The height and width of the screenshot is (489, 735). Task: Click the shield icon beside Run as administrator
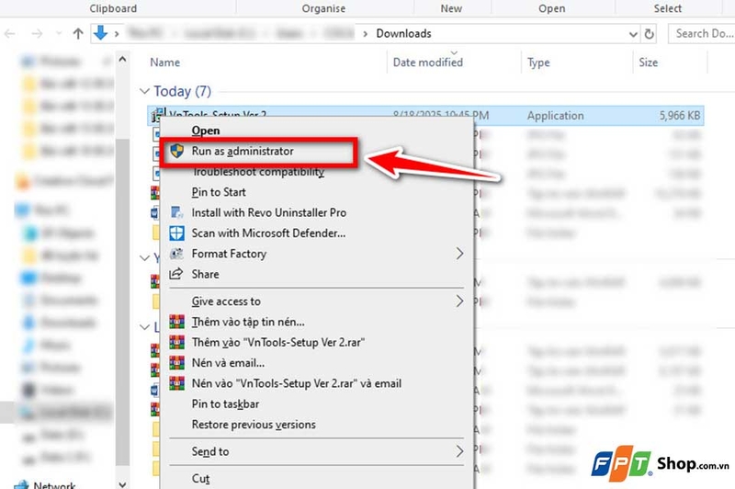click(x=176, y=151)
